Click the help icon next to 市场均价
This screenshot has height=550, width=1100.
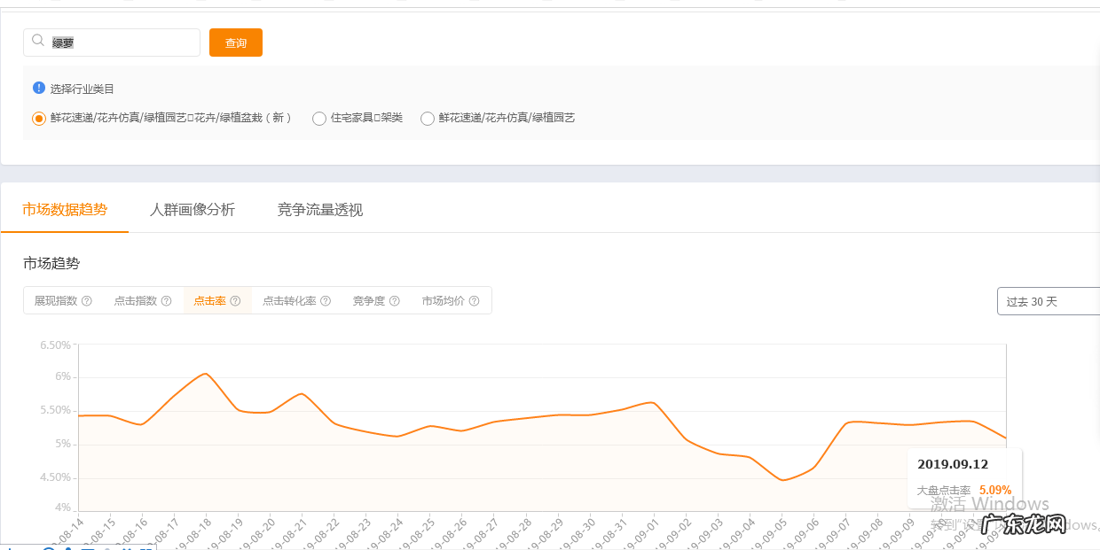(473, 301)
